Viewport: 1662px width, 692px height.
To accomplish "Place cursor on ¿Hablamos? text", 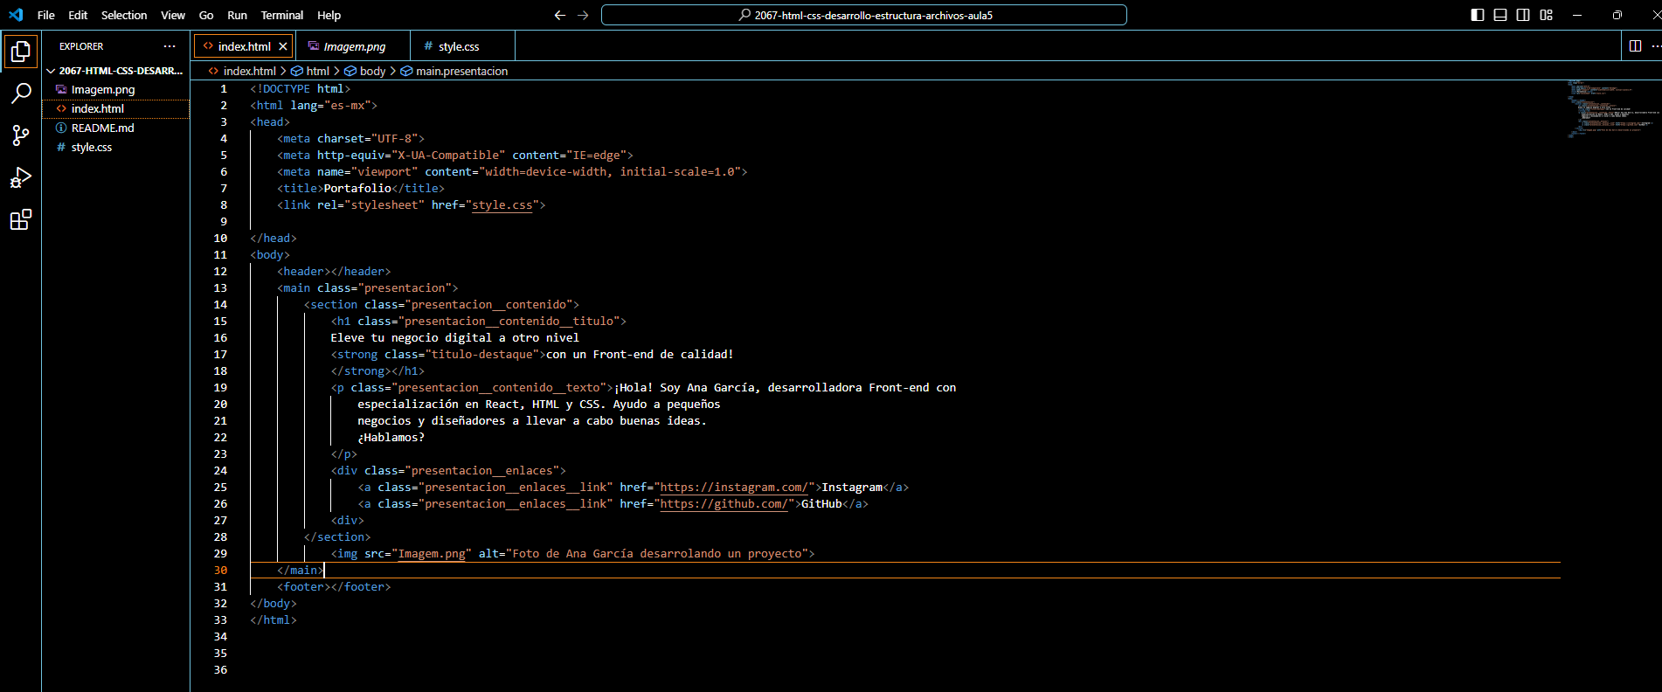I will pyautogui.click(x=391, y=437).
